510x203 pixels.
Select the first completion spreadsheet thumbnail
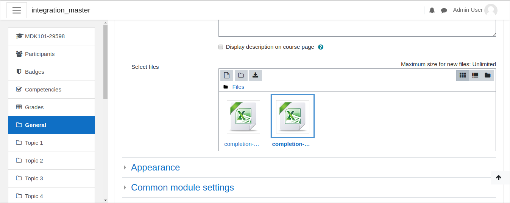tap(243, 117)
